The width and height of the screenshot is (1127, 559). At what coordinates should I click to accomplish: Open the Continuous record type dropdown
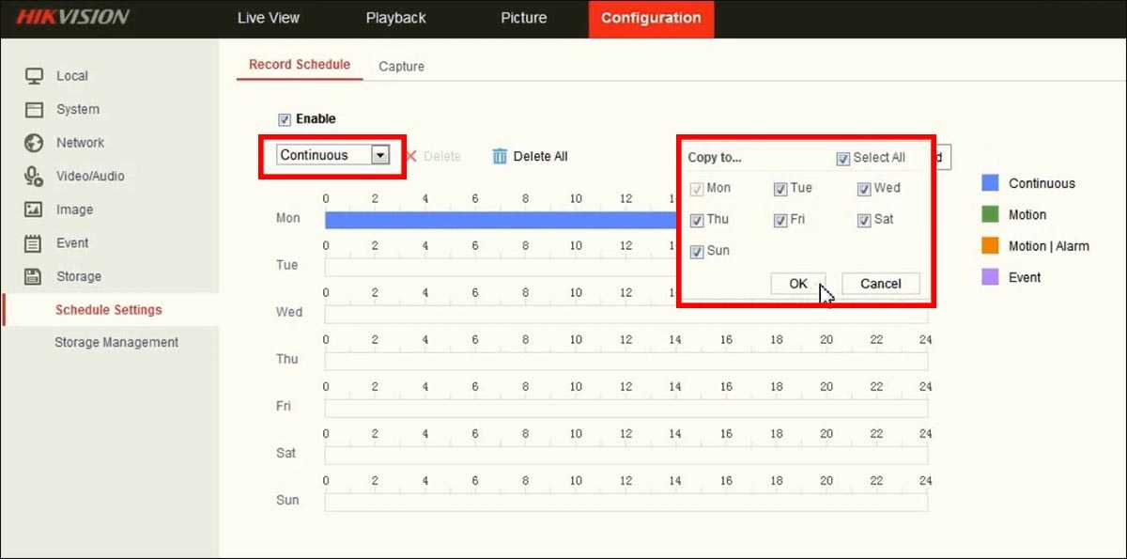click(x=379, y=156)
